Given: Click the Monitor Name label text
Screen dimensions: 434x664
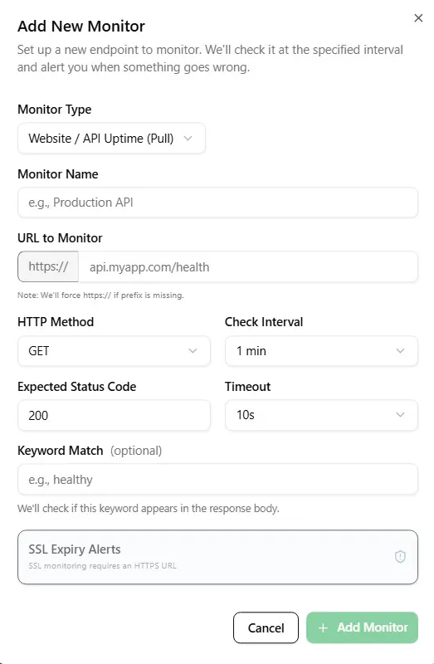Looking at the screenshot, I should click(x=58, y=174).
